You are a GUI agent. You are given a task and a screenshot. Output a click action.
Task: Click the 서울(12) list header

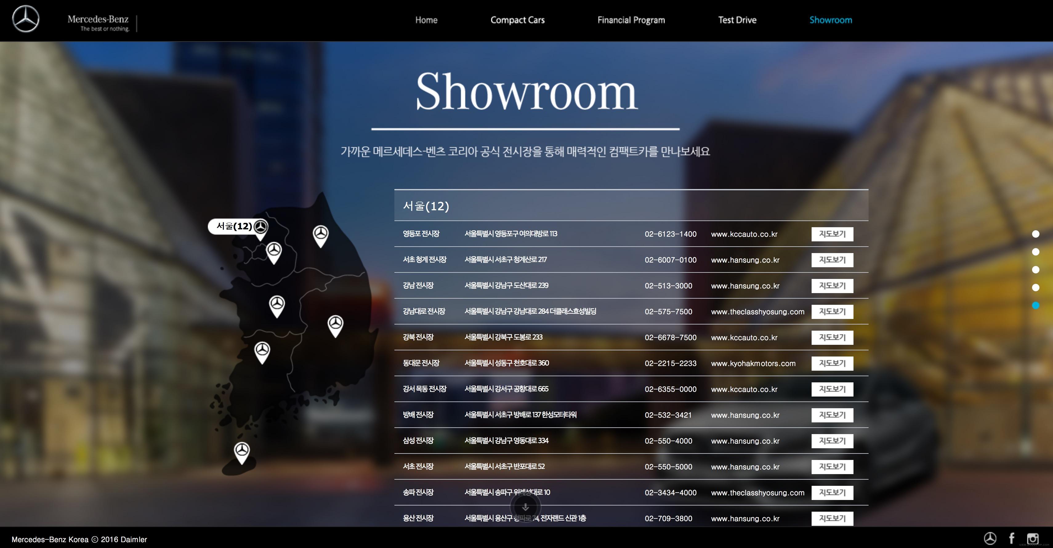click(x=631, y=206)
